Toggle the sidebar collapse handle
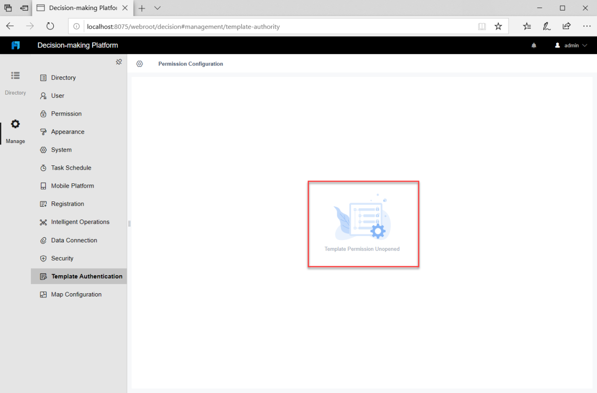The width and height of the screenshot is (597, 393). (129, 223)
